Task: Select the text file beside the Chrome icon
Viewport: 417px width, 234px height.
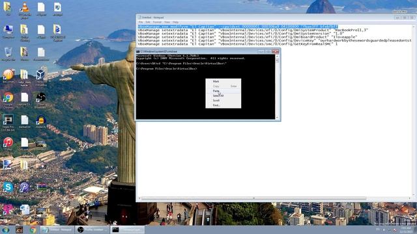Action: (x=25, y=99)
